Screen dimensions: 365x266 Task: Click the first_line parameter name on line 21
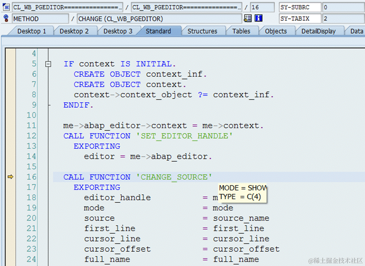[x=110, y=229]
